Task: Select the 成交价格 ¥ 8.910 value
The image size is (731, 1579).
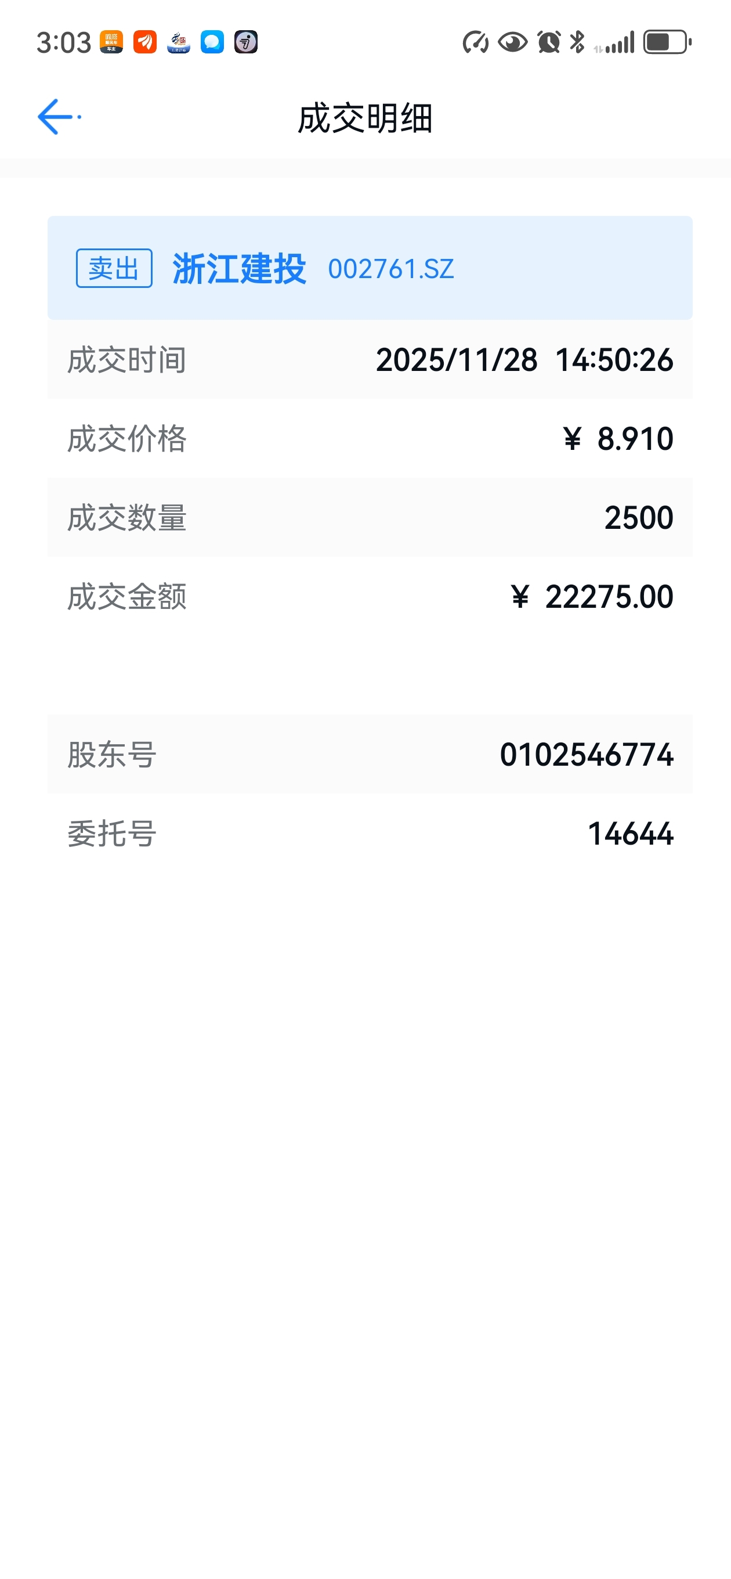Action: (618, 439)
